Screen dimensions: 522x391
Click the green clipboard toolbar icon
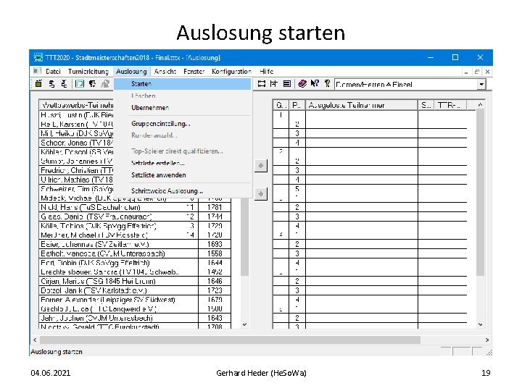tap(38, 84)
